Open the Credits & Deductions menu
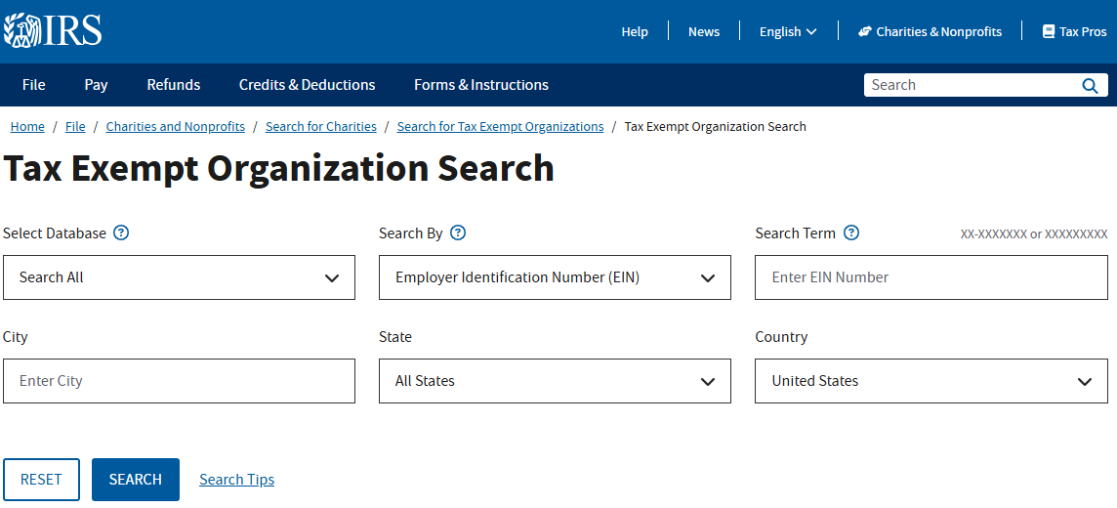1117x508 pixels. coord(307,85)
